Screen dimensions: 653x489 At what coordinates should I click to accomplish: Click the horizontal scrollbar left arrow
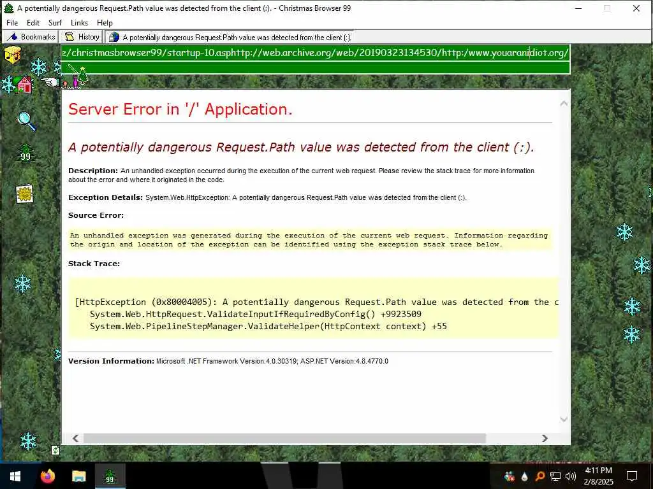click(75, 438)
